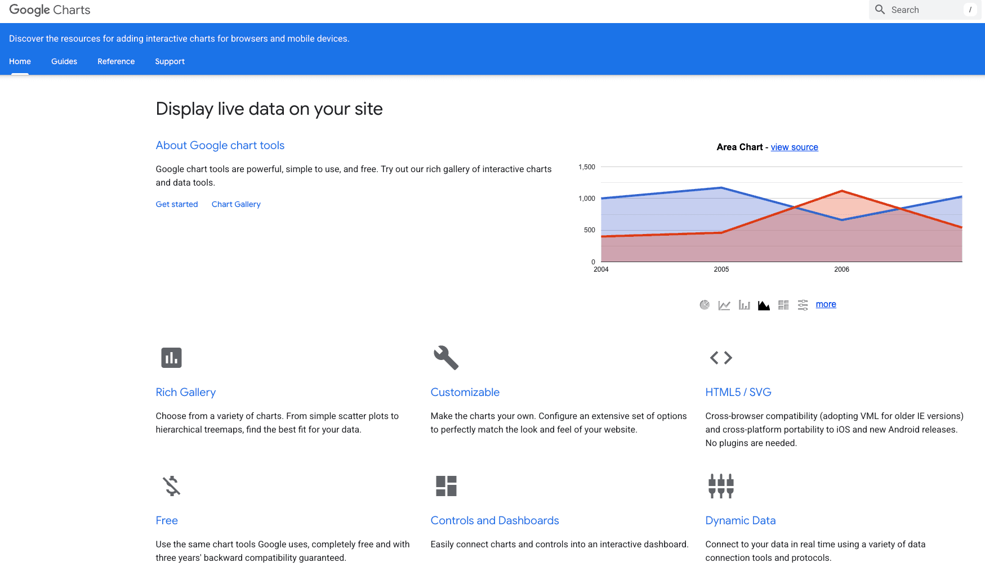Click the magnifier icon in search box
Image resolution: width=985 pixels, height=576 pixels.
pos(880,10)
